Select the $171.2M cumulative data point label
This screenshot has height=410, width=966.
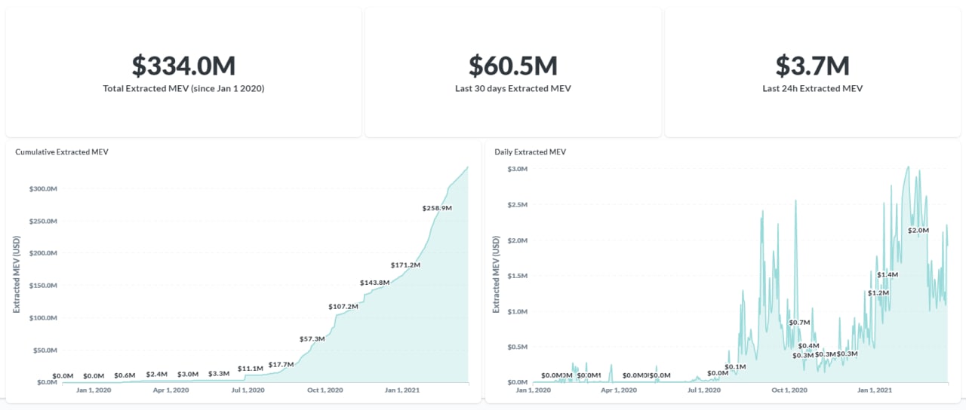click(x=405, y=265)
